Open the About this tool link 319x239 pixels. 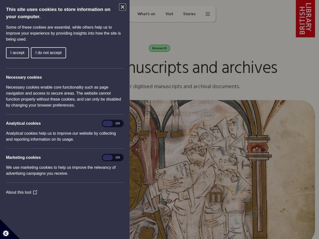(22, 192)
